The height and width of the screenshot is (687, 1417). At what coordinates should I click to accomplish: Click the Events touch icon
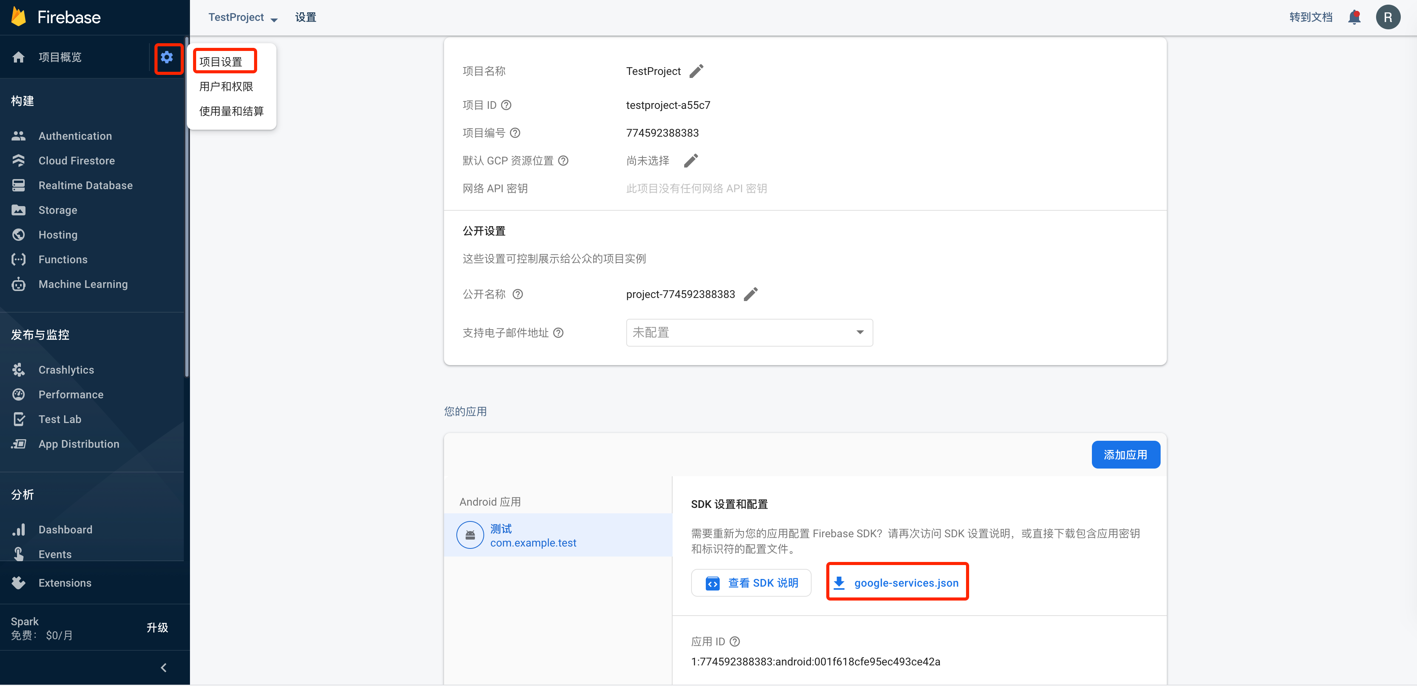coord(19,554)
